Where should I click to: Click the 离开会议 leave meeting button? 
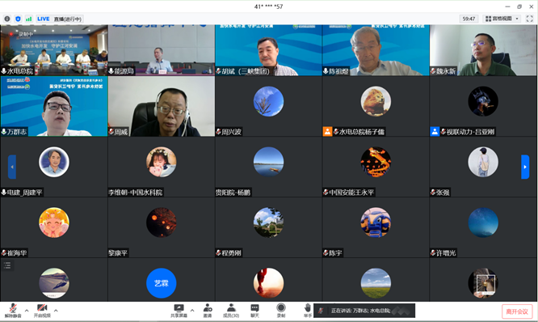[x=517, y=311]
